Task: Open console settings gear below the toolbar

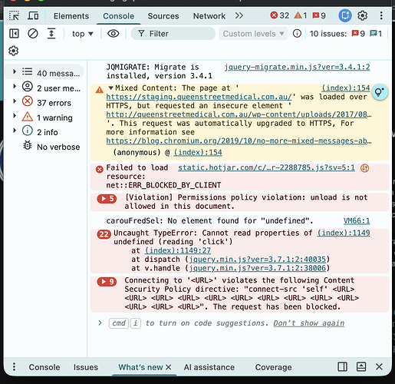Action: tap(14, 51)
